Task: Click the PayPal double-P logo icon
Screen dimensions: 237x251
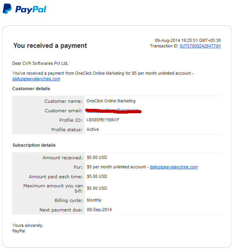Action: 7,9
